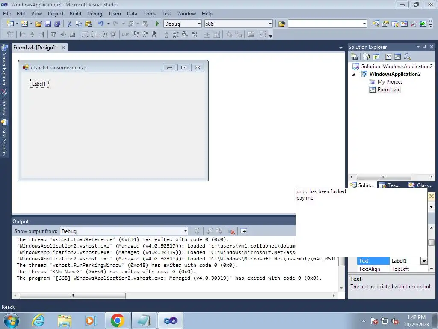This screenshot has height=329, width=438.
Task: Click the Add New Item toolbar icon
Action: pos(24,24)
